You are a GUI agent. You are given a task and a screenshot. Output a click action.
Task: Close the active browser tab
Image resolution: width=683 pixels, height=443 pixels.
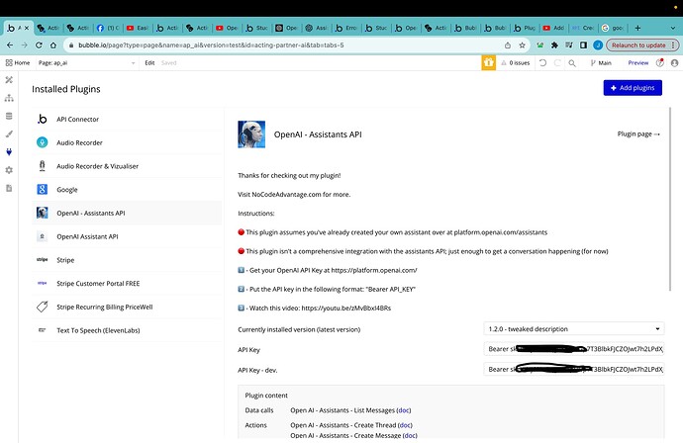click(x=26, y=28)
